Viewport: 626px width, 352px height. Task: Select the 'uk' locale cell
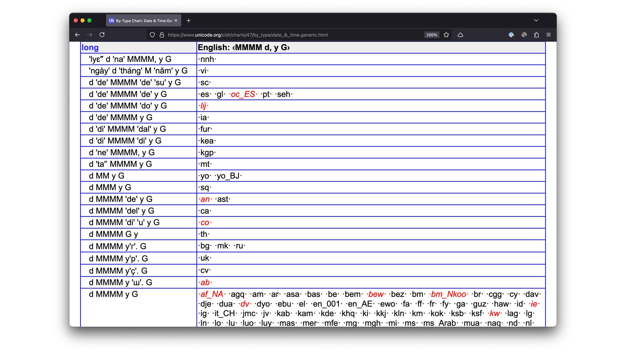371,258
